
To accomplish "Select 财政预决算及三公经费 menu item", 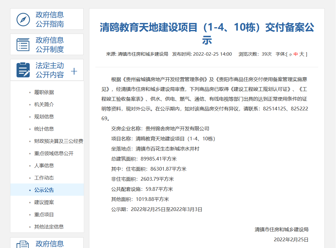I will tap(58, 141).
